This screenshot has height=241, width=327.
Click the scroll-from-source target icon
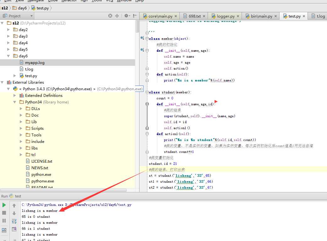[x=110, y=16]
